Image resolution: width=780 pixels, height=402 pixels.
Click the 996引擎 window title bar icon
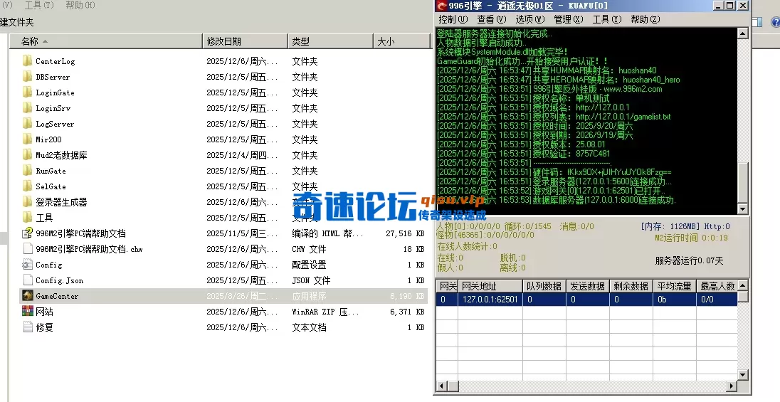(441, 6)
